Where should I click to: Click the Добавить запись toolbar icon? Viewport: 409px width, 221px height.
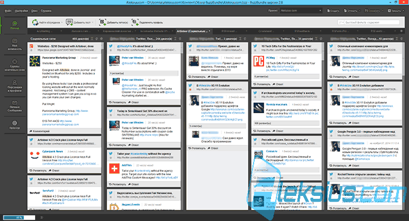102,22
